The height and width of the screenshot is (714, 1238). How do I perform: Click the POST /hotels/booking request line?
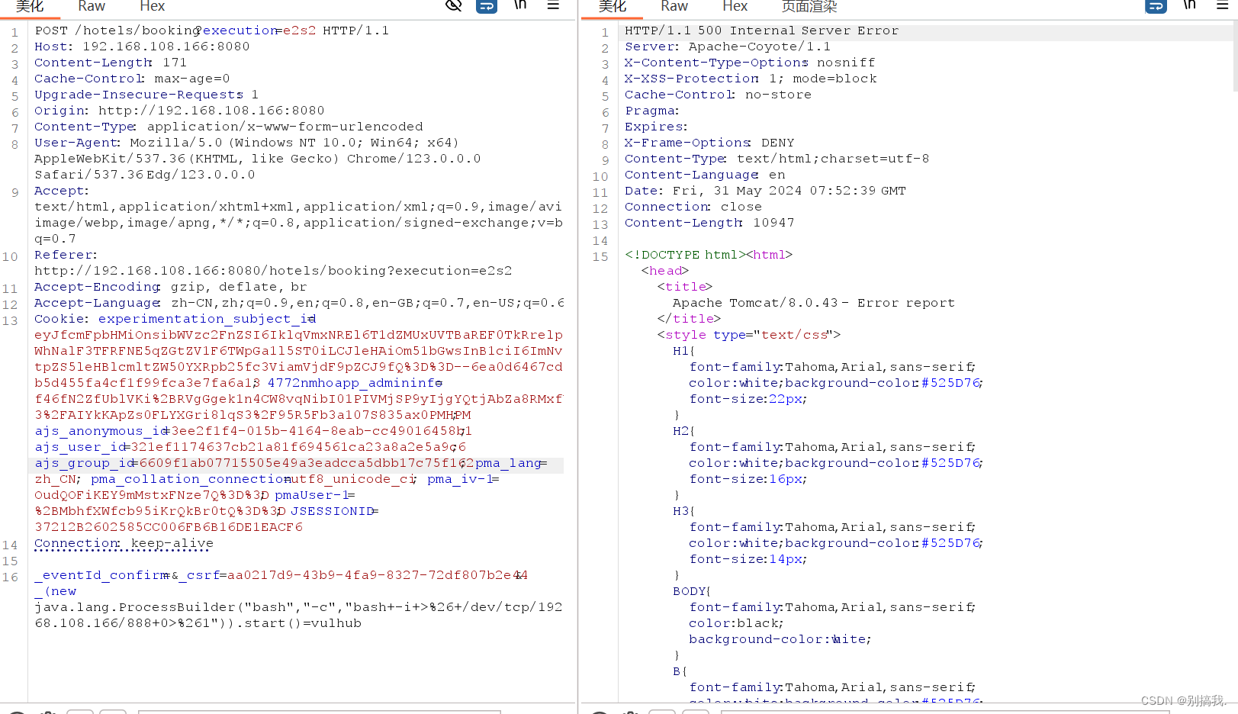tap(212, 31)
